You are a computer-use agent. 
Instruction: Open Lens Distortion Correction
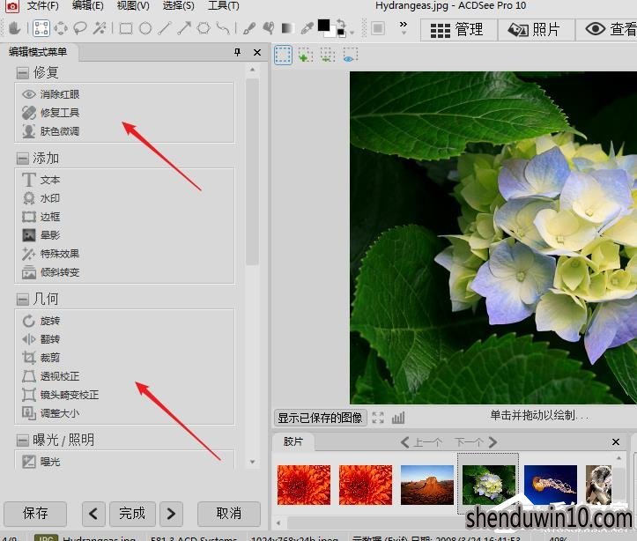click(61, 395)
